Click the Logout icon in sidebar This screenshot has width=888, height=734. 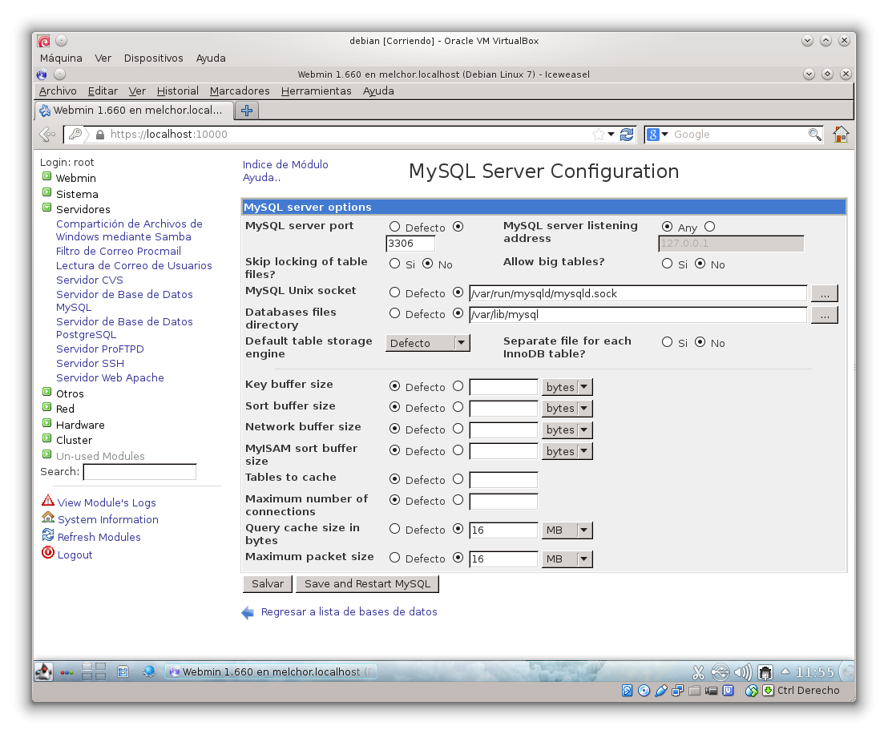coord(48,554)
